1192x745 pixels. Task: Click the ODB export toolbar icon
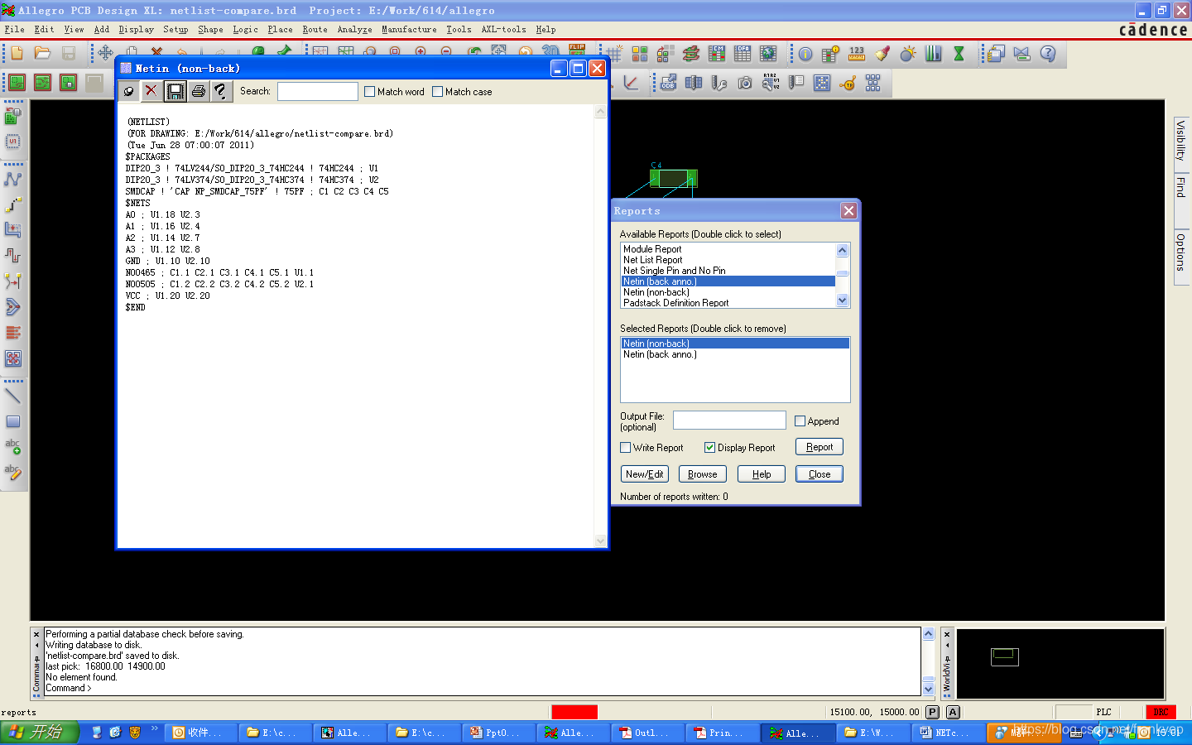(668, 83)
